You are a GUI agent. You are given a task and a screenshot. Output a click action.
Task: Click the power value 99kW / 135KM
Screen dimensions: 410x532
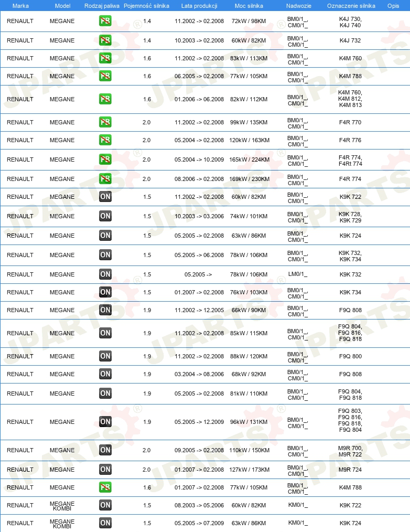pyautogui.click(x=249, y=122)
